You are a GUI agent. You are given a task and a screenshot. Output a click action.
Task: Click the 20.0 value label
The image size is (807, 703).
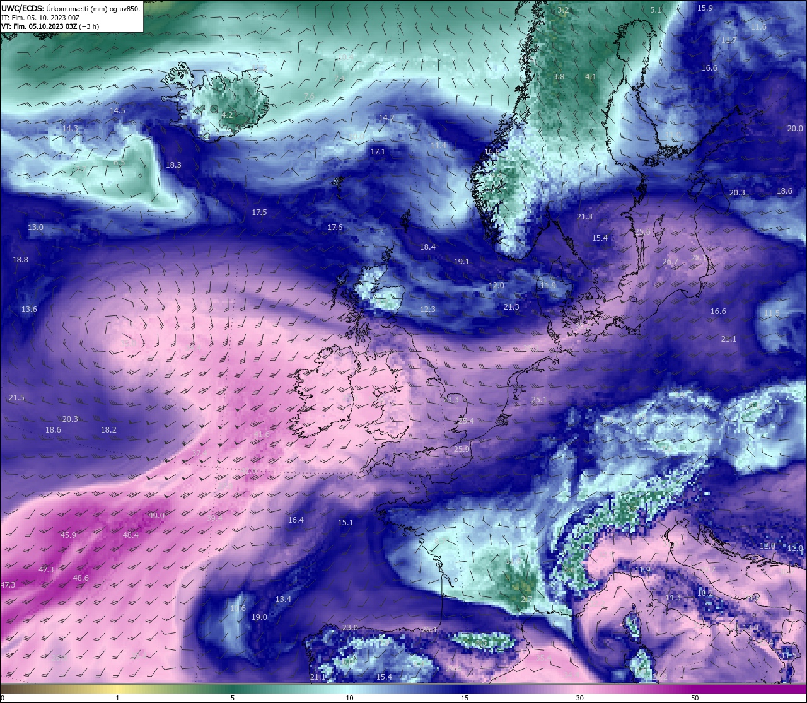795,129
